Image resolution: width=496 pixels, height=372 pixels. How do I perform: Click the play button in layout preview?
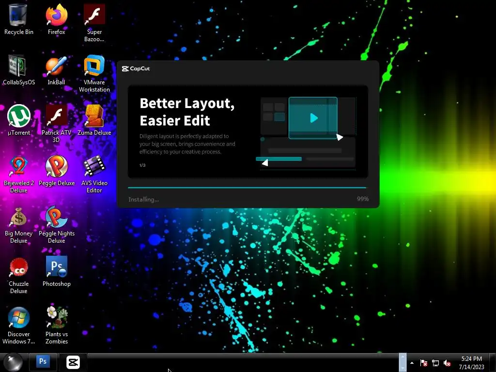coord(314,118)
